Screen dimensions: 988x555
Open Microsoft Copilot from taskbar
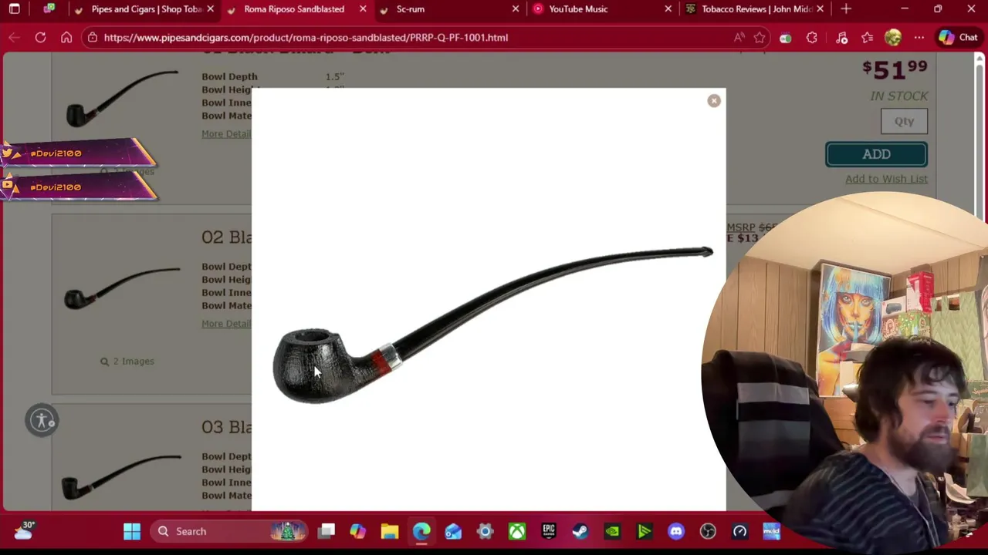click(x=357, y=531)
